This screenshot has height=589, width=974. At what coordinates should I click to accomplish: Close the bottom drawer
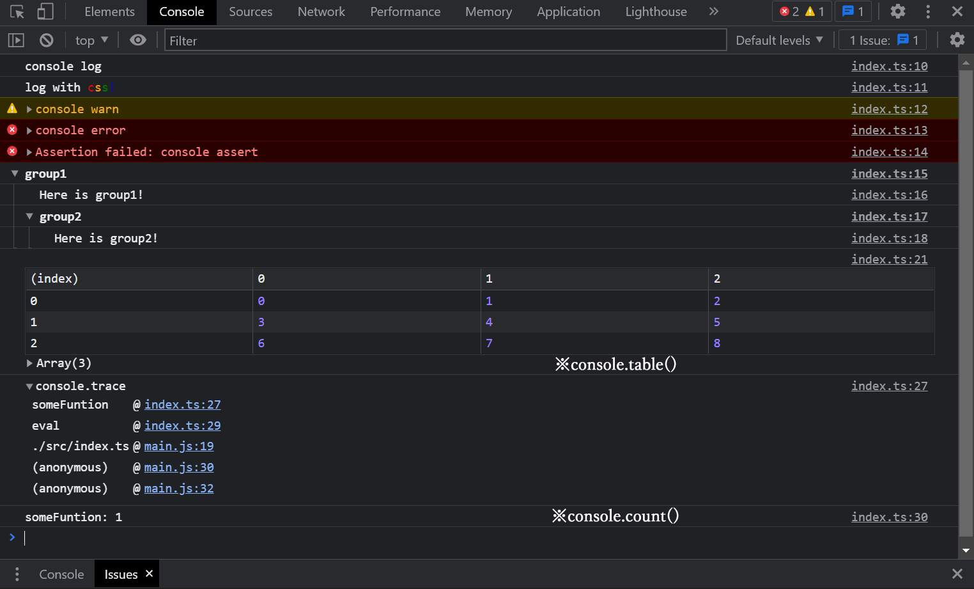tap(957, 574)
